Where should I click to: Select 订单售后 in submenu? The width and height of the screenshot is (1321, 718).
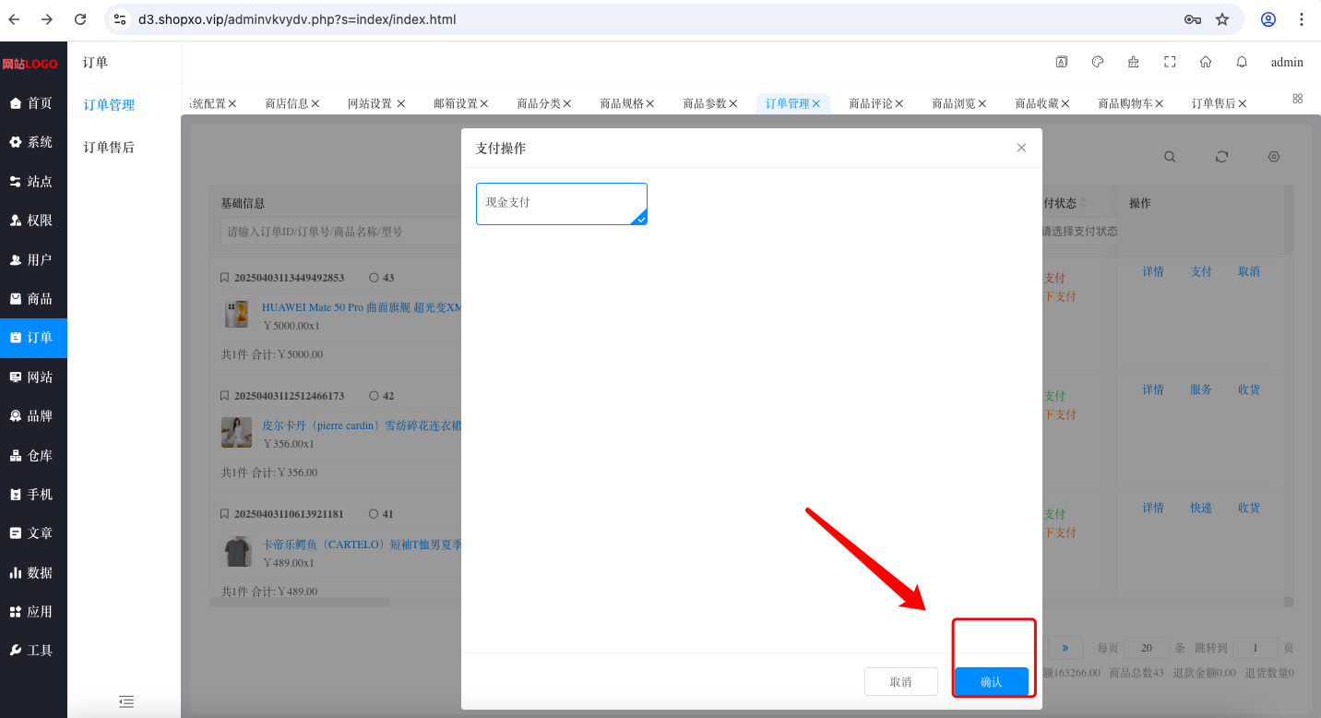pos(109,147)
